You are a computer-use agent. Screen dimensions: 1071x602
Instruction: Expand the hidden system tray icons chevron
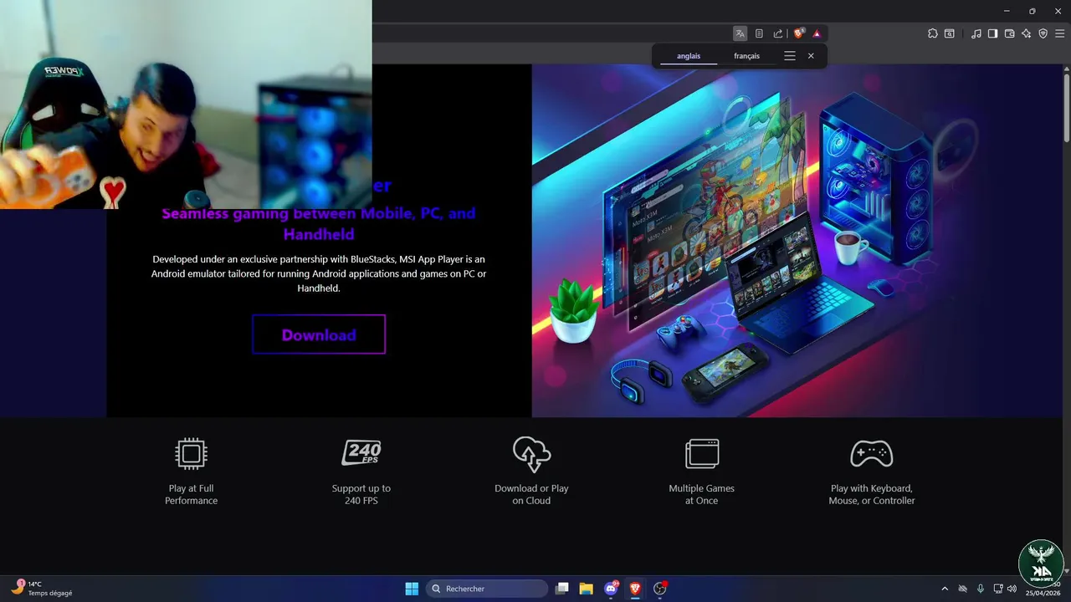pos(945,589)
